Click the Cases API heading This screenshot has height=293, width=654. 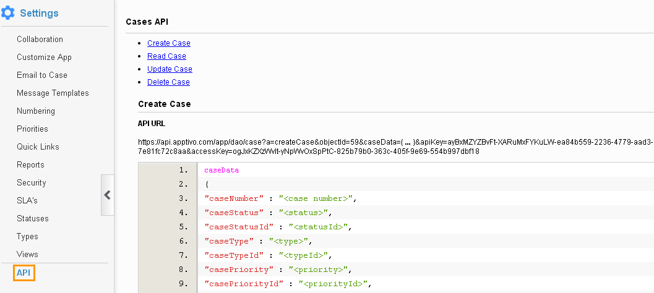pos(147,22)
